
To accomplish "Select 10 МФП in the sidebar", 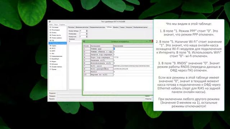I will pos(52,51).
